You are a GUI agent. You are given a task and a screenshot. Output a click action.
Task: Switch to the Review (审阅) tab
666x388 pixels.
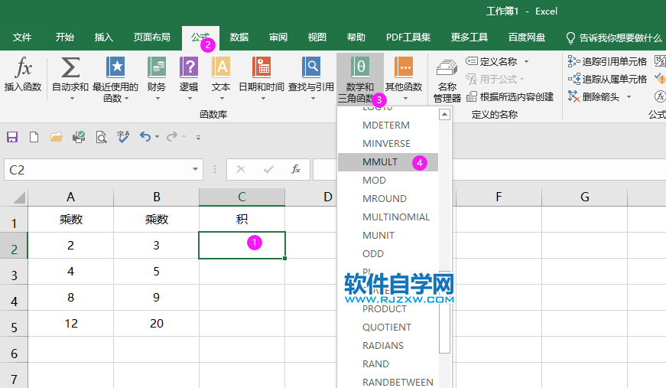click(278, 37)
